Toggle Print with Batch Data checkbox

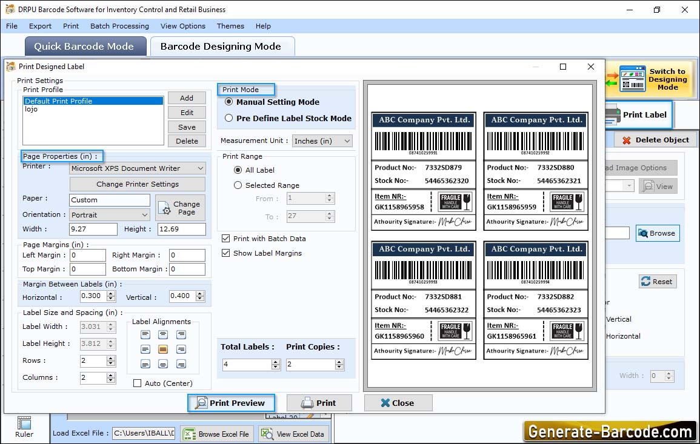click(226, 239)
